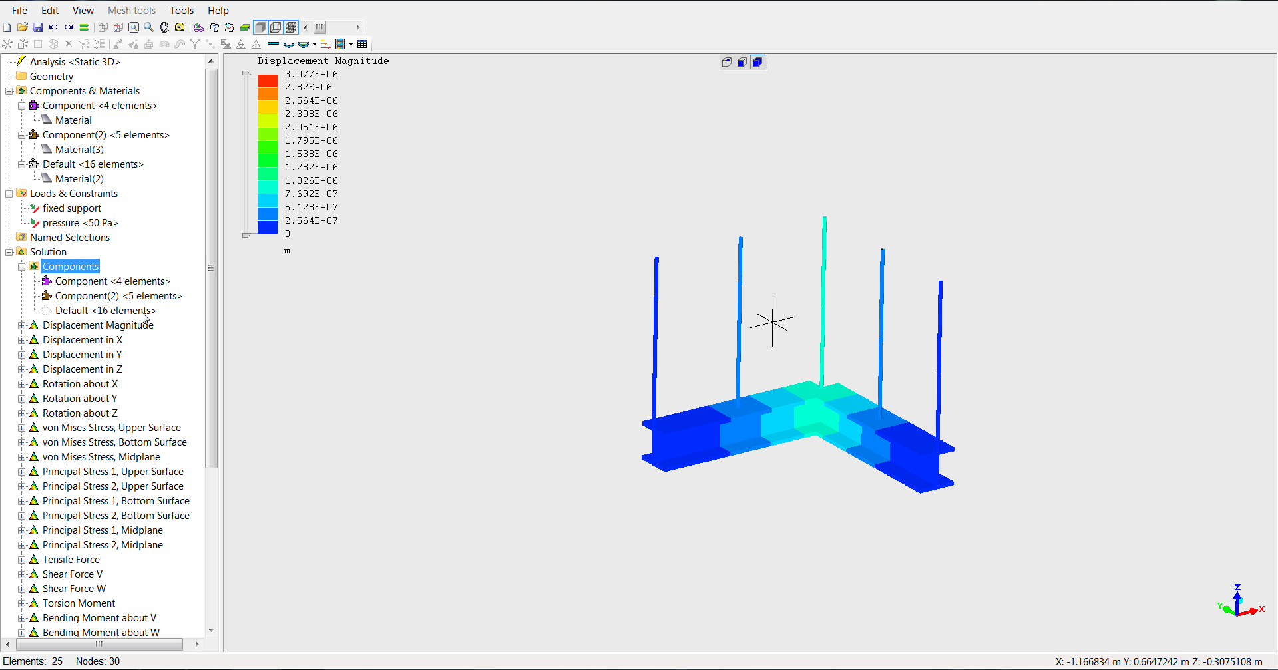1278x670 pixels.
Task: Select the fixed support constraint
Action: coord(72,208)
